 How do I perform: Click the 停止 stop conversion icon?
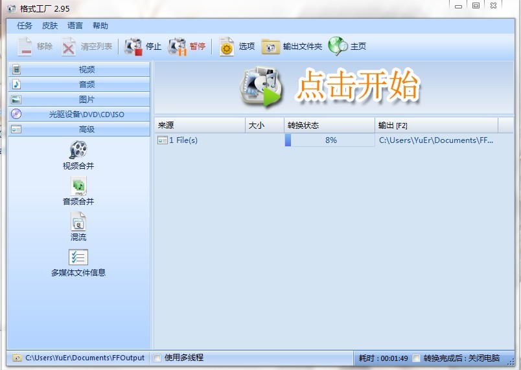pos(133,47)
